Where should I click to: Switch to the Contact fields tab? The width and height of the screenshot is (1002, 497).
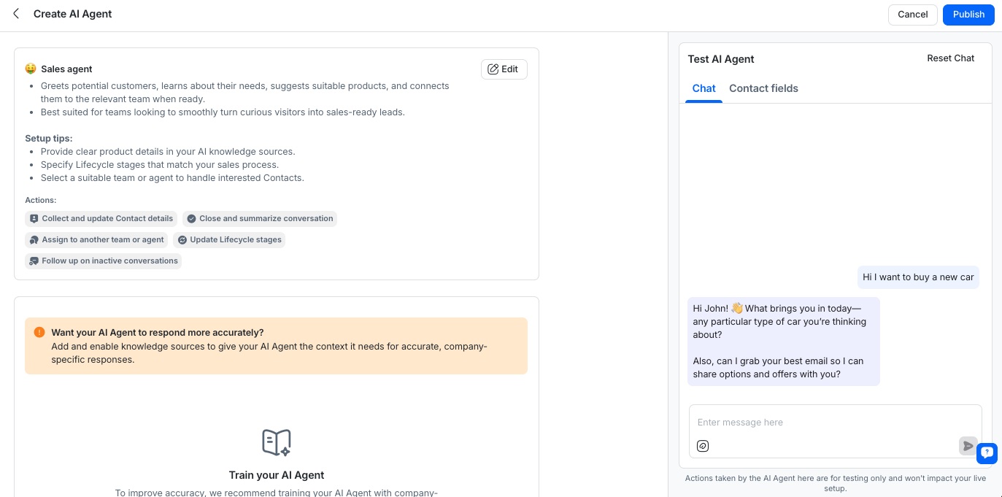pyautogui.click(x=763, y=88)
